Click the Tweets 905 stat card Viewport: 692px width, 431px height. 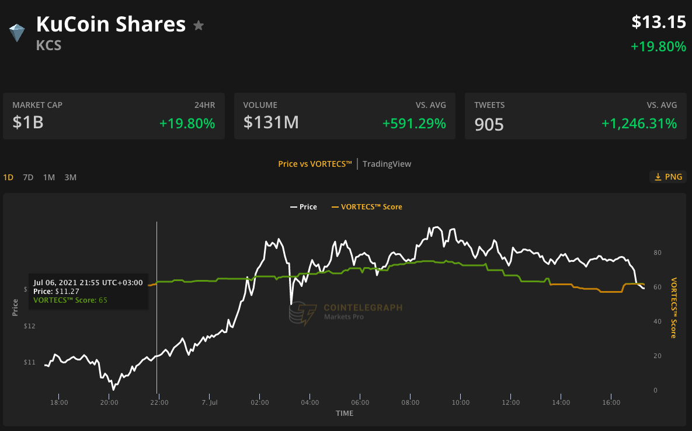click(574, 115)
